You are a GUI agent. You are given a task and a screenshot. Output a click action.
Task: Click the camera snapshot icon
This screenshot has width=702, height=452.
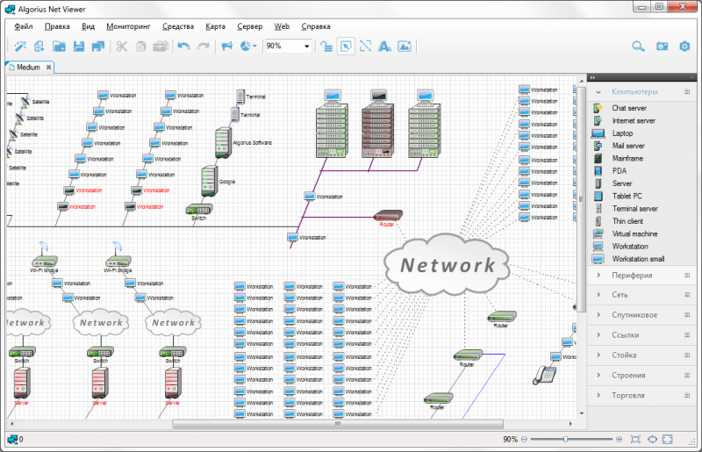(663, 47)
